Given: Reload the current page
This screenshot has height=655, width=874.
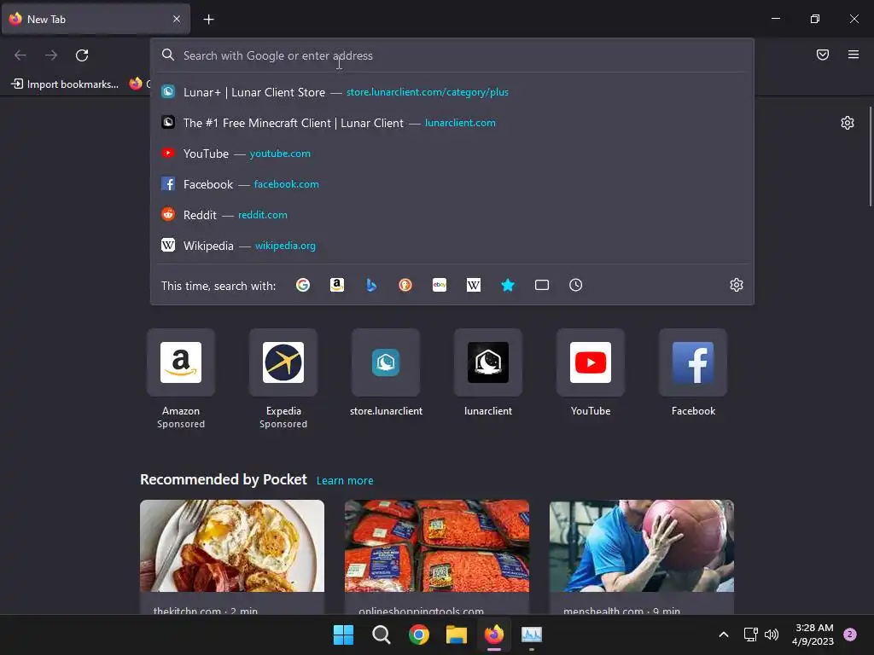Looking at the screenshot, I should click(x=82, y=55).
